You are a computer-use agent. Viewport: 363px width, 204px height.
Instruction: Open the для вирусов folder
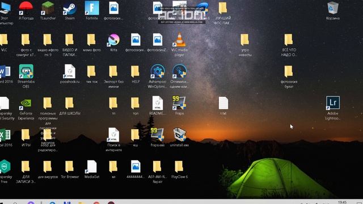(x=48, y=167)
